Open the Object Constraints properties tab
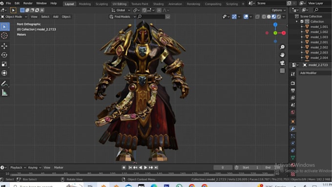This screenshot has width=332, height=187. coord(293,150)
